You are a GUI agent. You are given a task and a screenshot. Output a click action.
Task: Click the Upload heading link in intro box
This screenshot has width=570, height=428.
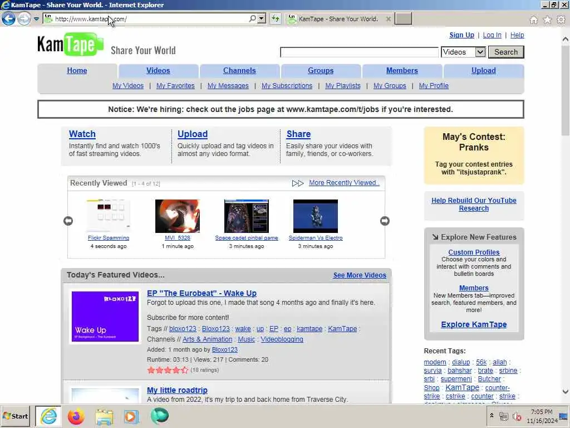193,134
